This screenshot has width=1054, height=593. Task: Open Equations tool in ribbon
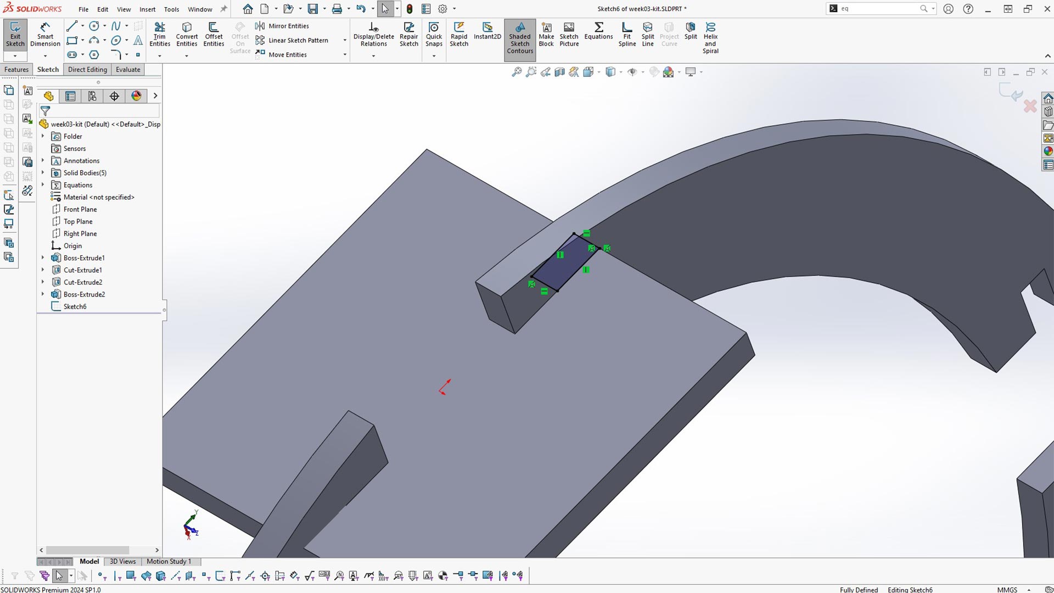pyautogui.click(x=598, y=31)
